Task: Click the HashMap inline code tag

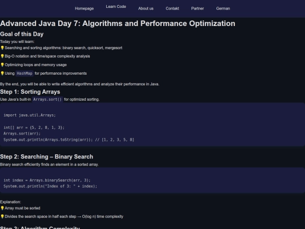Action: pyautogui.click(x=24, y=74)
